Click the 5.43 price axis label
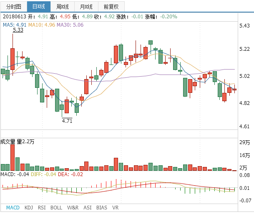The image size is (254, 214). point(244,26)
